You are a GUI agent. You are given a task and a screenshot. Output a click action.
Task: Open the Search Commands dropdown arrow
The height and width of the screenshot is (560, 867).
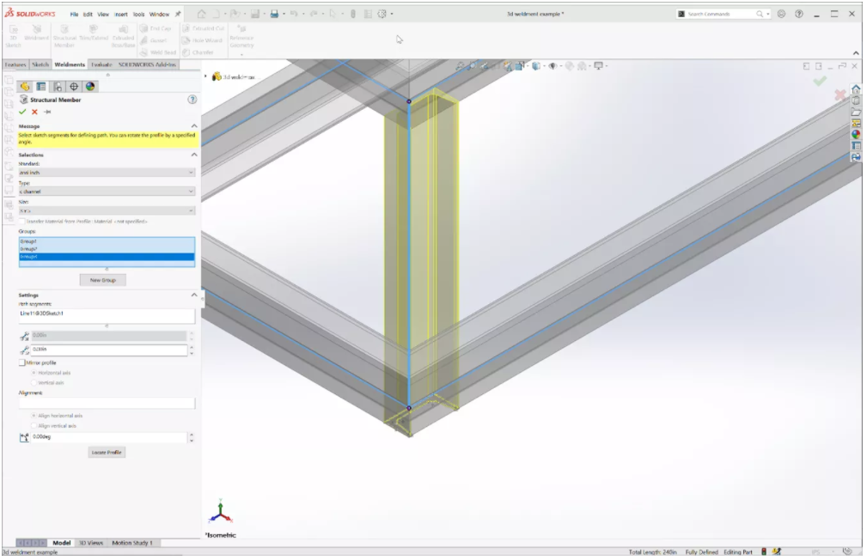coord(767,14)
